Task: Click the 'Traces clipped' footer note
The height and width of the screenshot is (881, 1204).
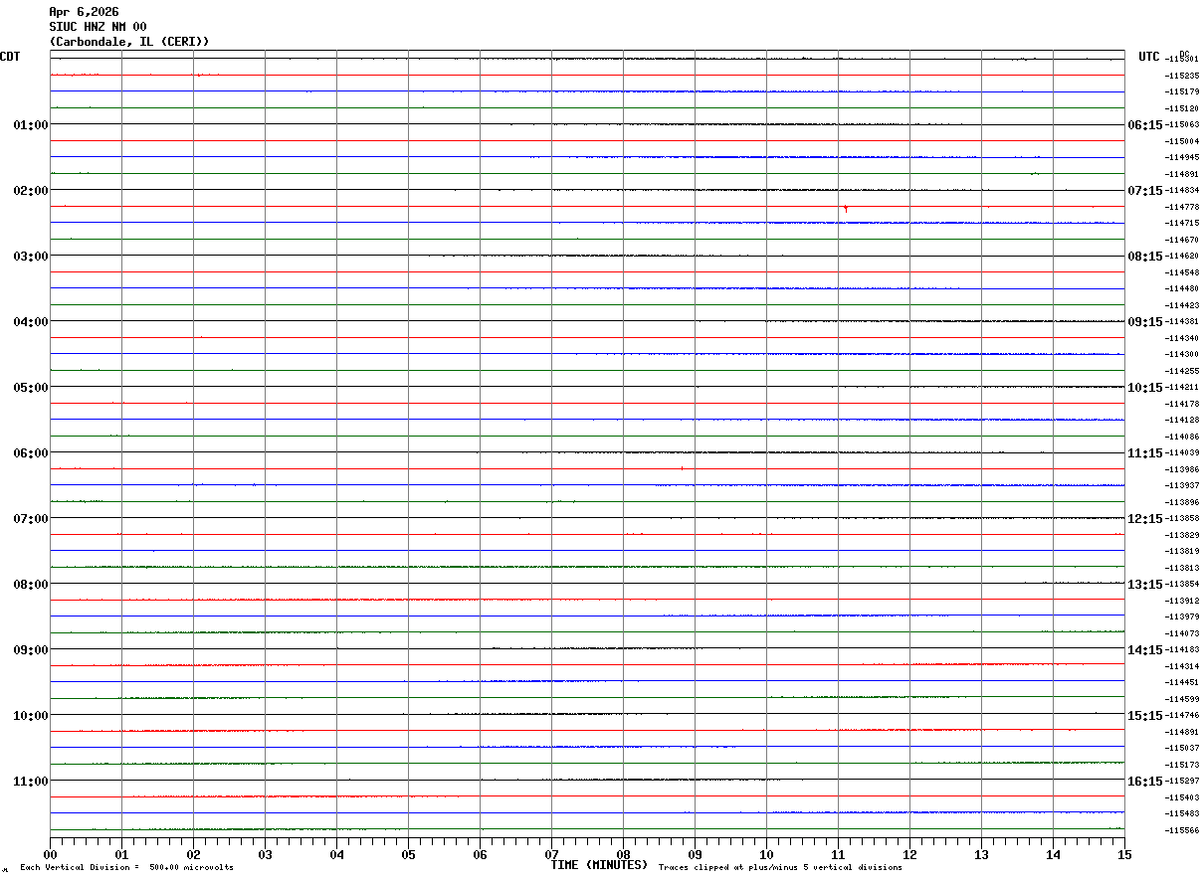Action: point(780,867)
